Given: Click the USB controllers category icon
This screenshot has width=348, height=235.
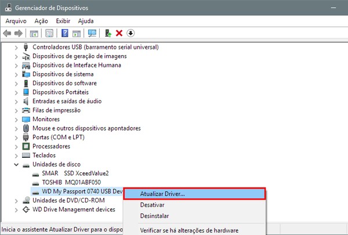Looking at the screenshot, I should (26, 47).
